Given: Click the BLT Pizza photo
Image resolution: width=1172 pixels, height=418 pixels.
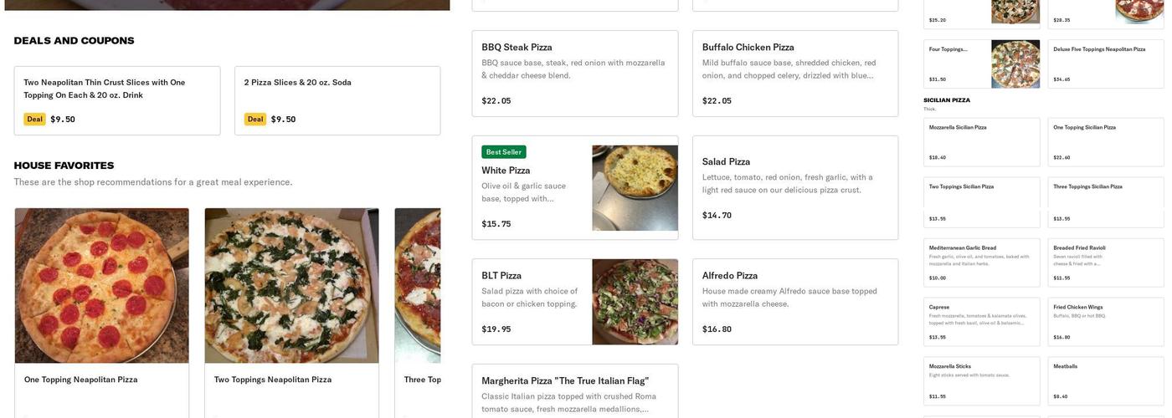Looking at the screenshot, I should (x=635, y=302).
